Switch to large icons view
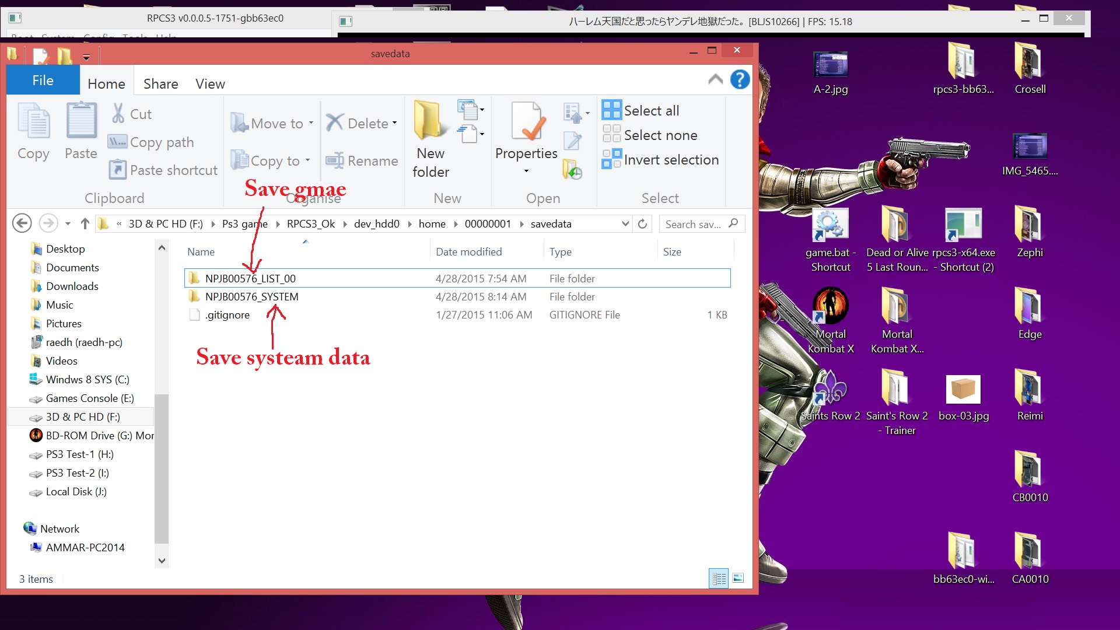This screenshot has height=630, width=1120. coord(738,578)
